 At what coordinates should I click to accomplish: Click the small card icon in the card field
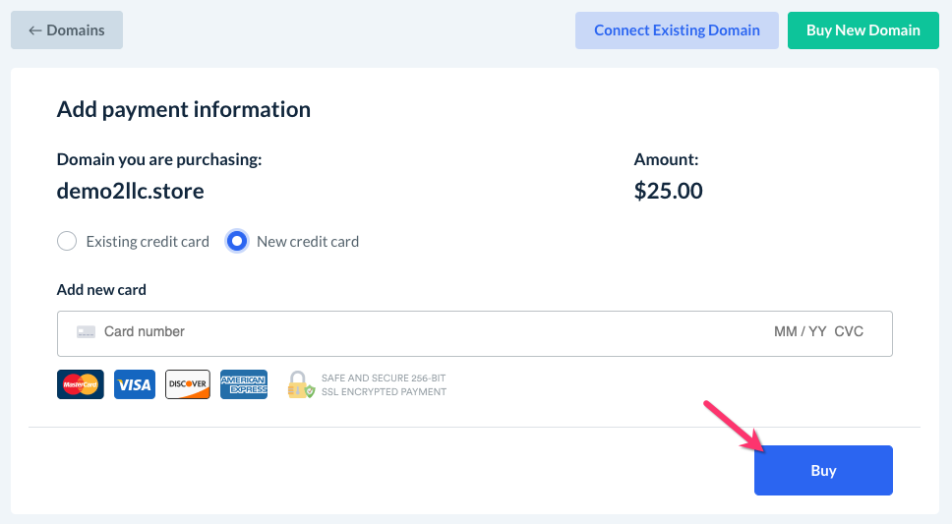(86, 332)
